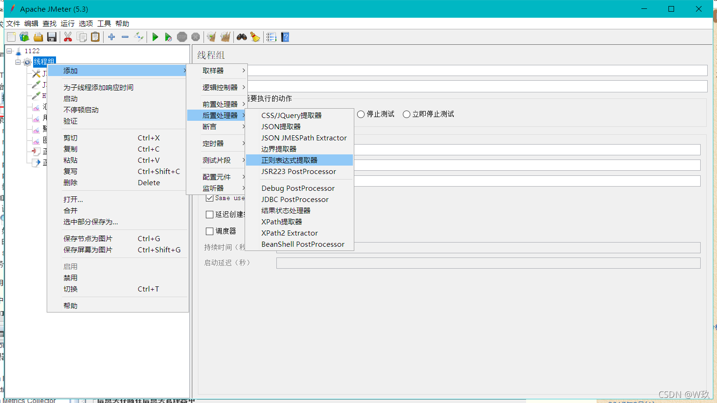Toggle the 延迟创建 checkbox
717x403 pixels.
click(210, 215)
